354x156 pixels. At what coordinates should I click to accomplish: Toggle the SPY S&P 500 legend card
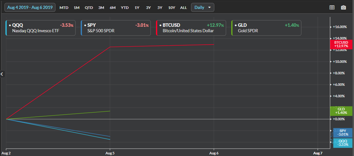click(x=116, y=28)
